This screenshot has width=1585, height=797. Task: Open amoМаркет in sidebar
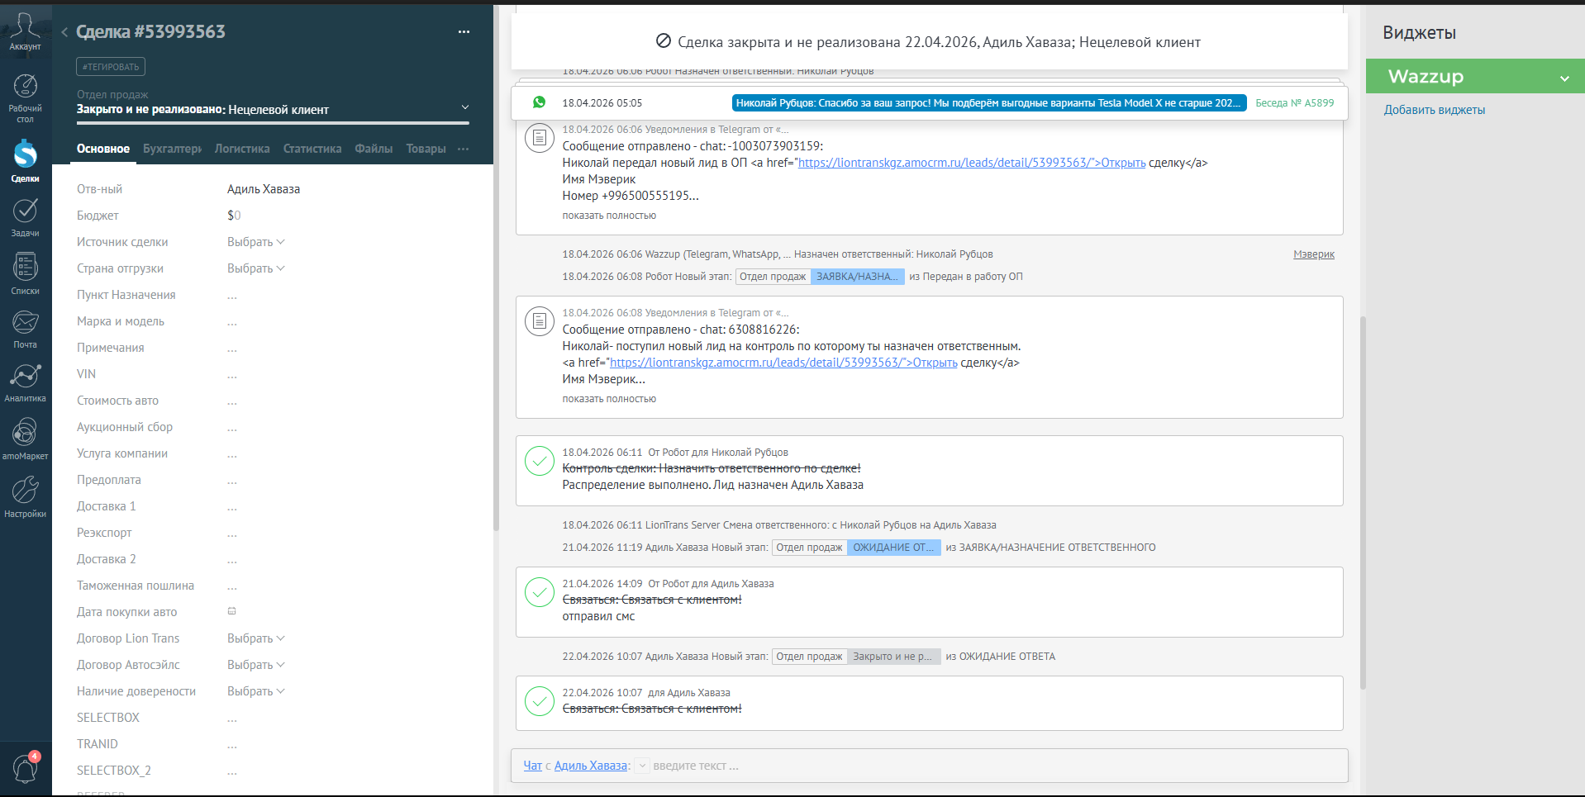[25, 439]
